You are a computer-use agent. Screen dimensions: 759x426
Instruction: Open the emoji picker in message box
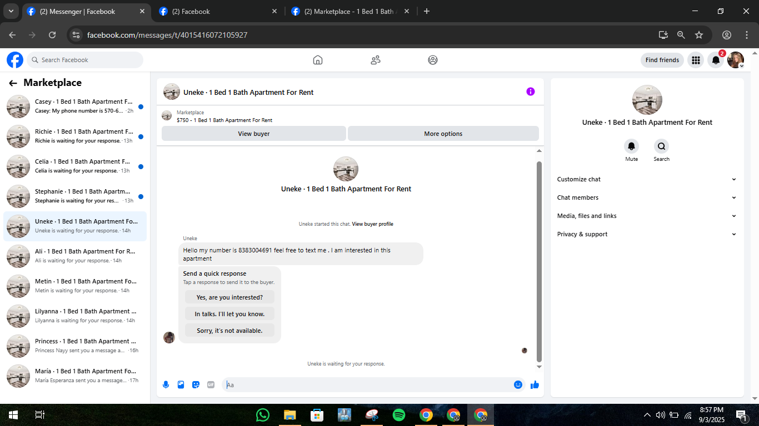pyautogui.click(x=518, y=384)
